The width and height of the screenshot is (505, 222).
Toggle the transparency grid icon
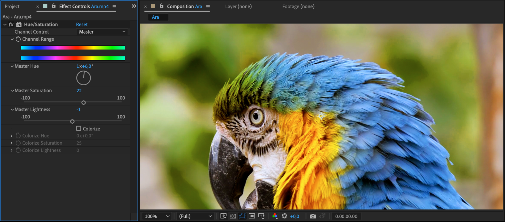tap(233, 216)
